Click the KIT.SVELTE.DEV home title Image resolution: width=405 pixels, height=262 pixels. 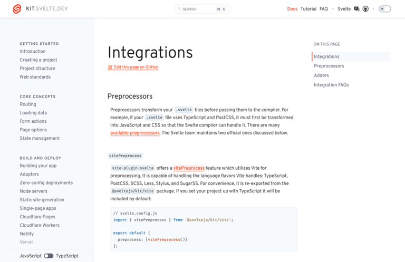click(x=47, y=9)
